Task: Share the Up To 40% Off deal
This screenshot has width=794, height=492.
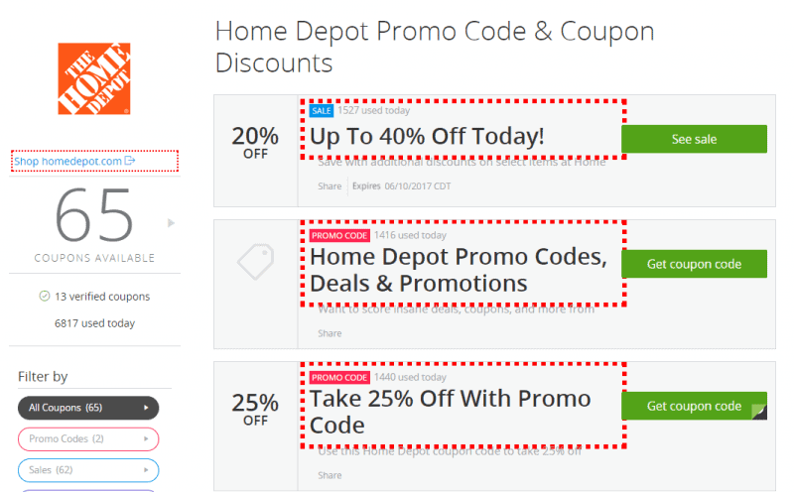Action: (330, 186)
